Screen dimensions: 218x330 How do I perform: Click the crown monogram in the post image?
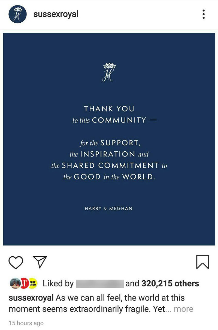tap(109, 72)
